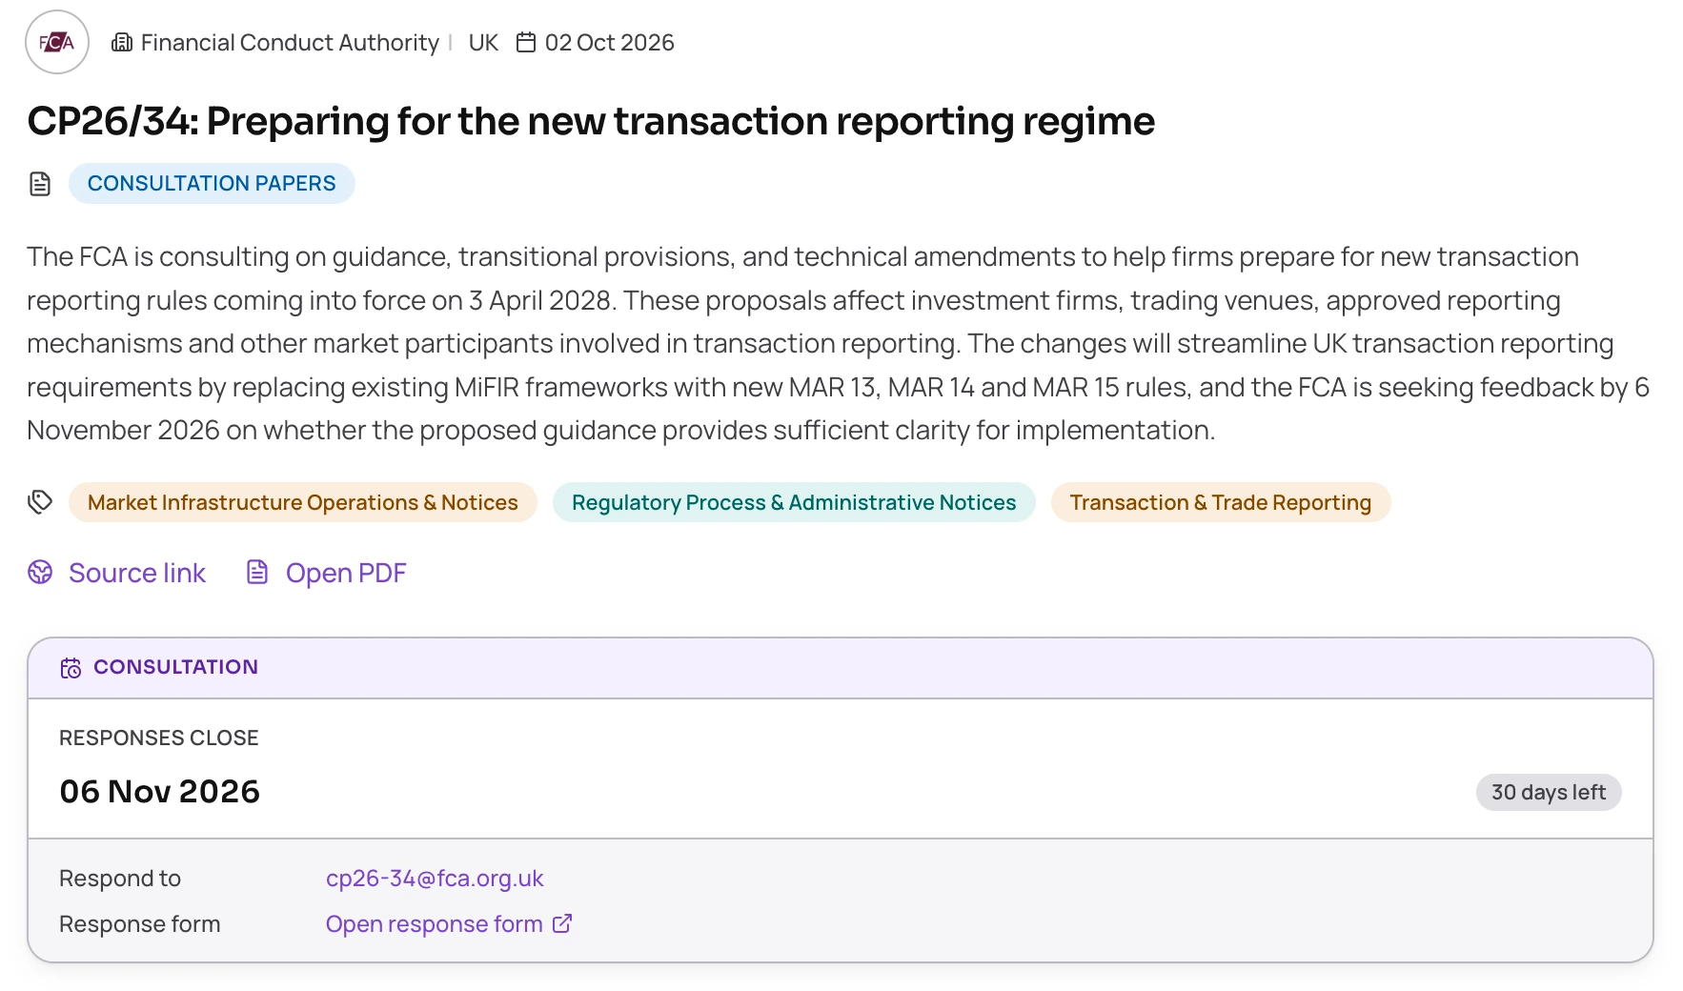The width and height of the screenshot is (1683, 991).
Task: Click the summary paragraph about FCA consulting
Action: [x=839, y=343]
